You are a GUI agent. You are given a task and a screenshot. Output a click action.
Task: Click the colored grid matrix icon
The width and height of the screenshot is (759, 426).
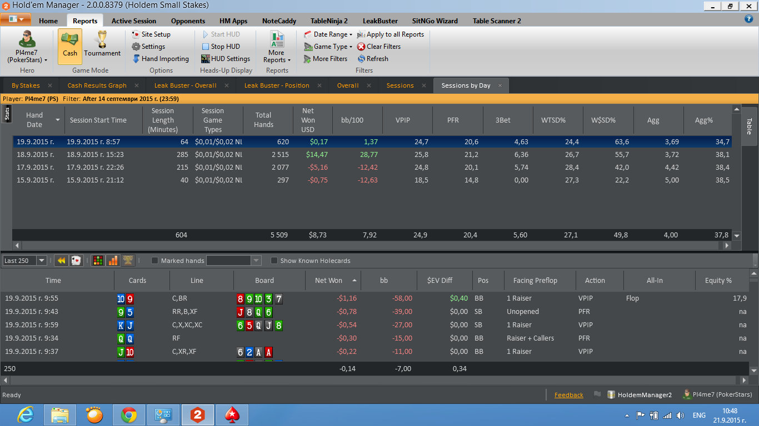[98, 261]
